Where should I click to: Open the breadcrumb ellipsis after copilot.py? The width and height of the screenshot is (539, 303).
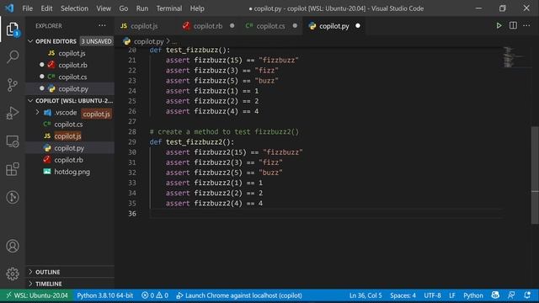pyautogui.click(x=174, y=42)
